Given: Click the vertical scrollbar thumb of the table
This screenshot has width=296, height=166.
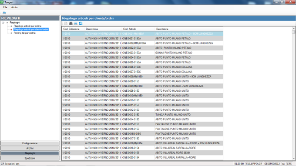Looking at the screenshot, I should (x=293, y=32).
